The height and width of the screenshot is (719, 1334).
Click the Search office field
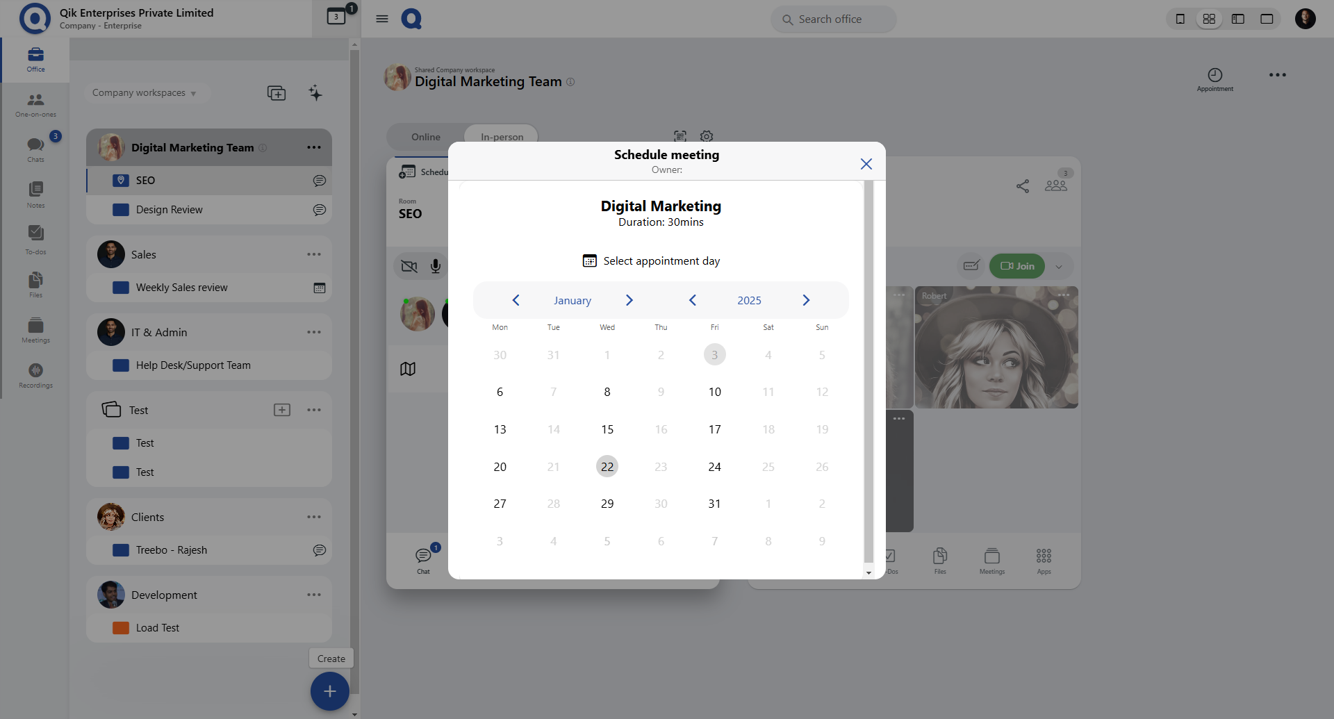click(834, 19)
